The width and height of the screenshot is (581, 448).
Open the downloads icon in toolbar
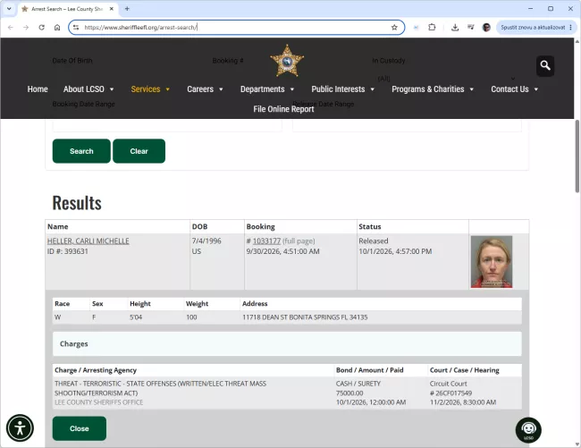click(455, 28)
